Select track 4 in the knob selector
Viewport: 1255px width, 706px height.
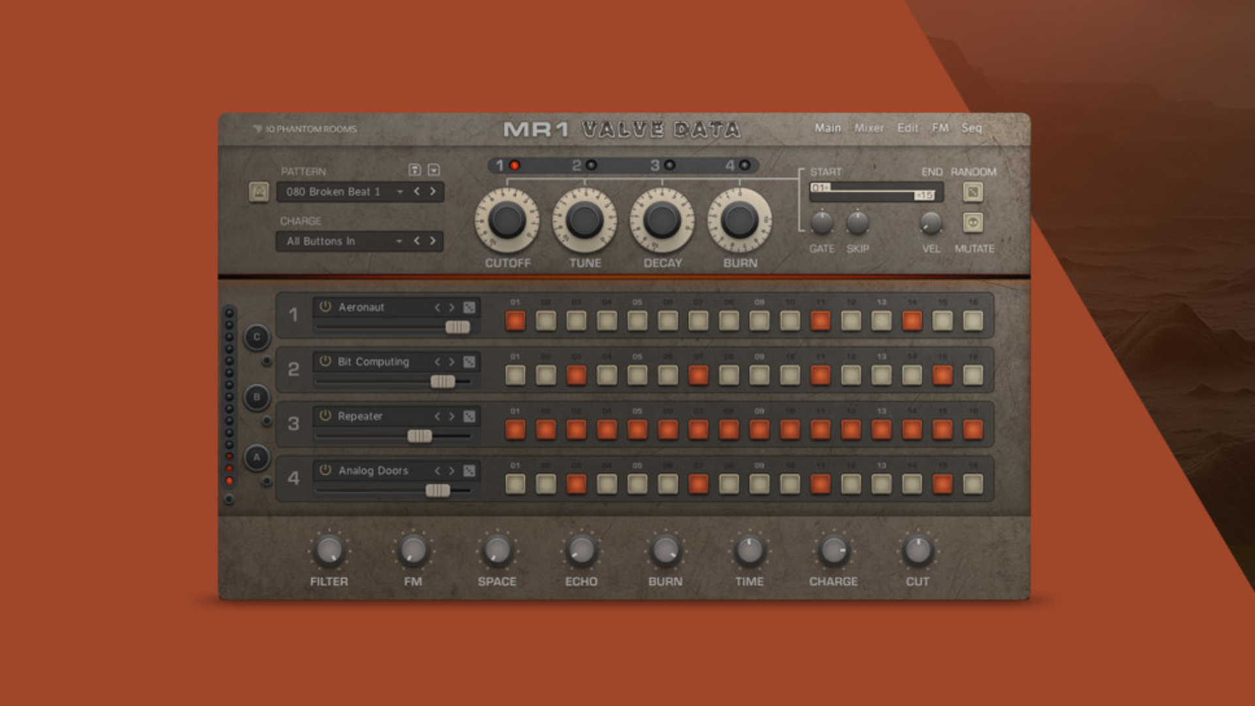point(737,165)
